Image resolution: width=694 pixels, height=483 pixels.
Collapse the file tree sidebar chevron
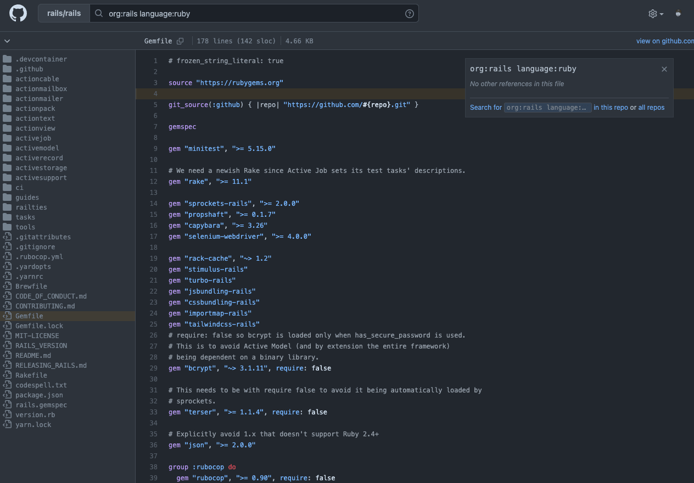pos(7,41)
